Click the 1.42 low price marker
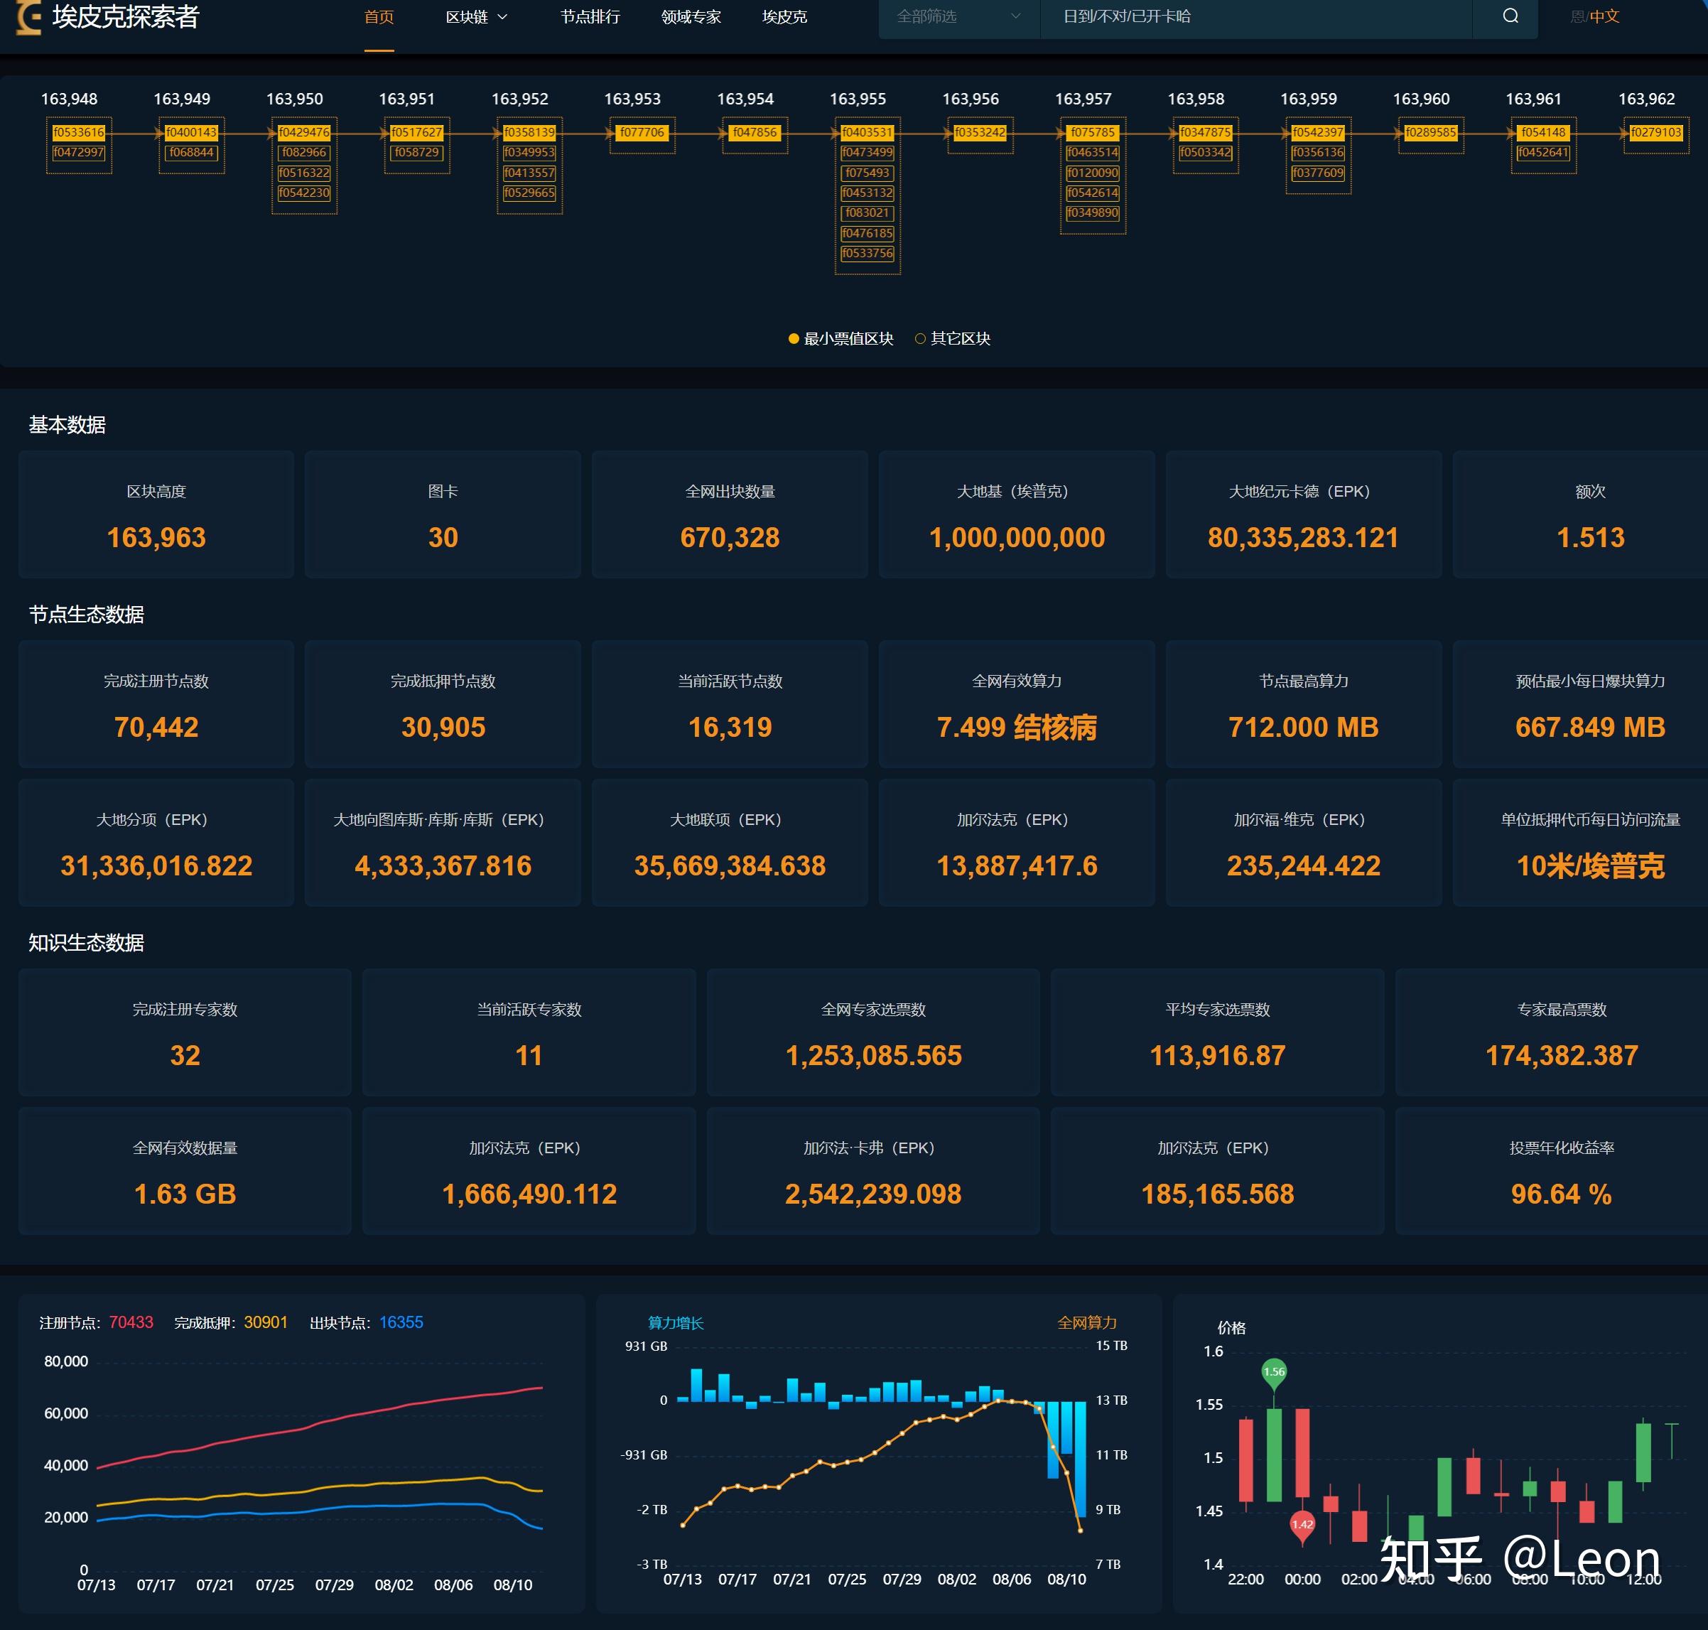The height and width of the screenshot is (1630, 1708). tap(1302, 1528)
